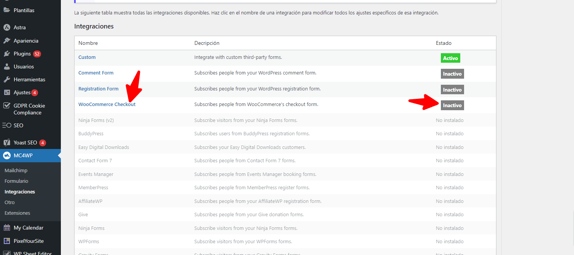Select the Integraciones submenu item
This screenshot has height=255, width=574.
click(x=20, y=192)
